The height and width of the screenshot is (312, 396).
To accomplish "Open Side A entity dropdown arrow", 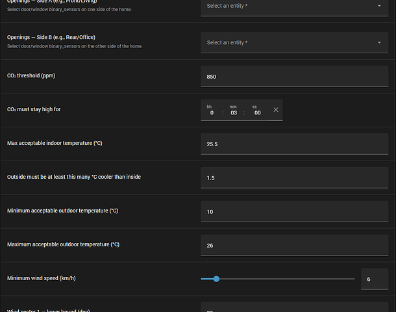I will click(x=379, y=6).
